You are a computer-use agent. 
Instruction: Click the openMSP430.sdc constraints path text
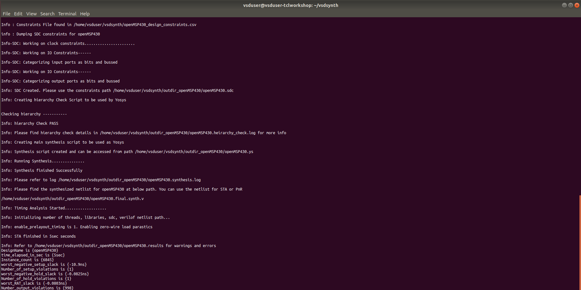(x=173, y=90)
